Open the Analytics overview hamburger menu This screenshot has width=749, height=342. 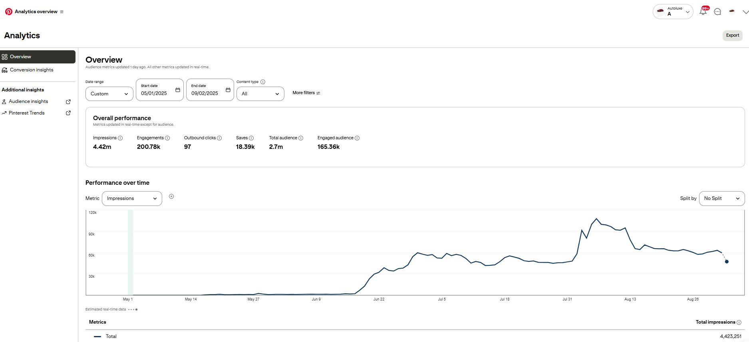click(62, 12)
